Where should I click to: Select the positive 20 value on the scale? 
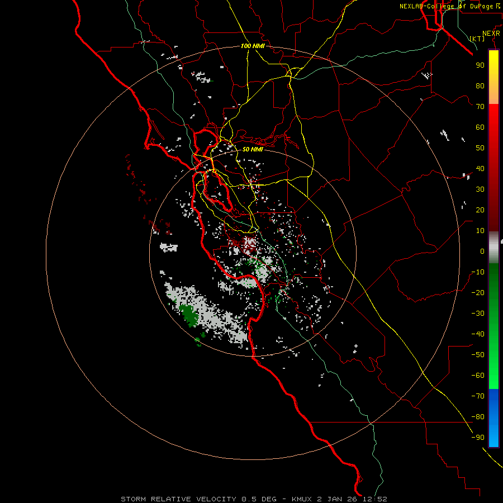480,210
